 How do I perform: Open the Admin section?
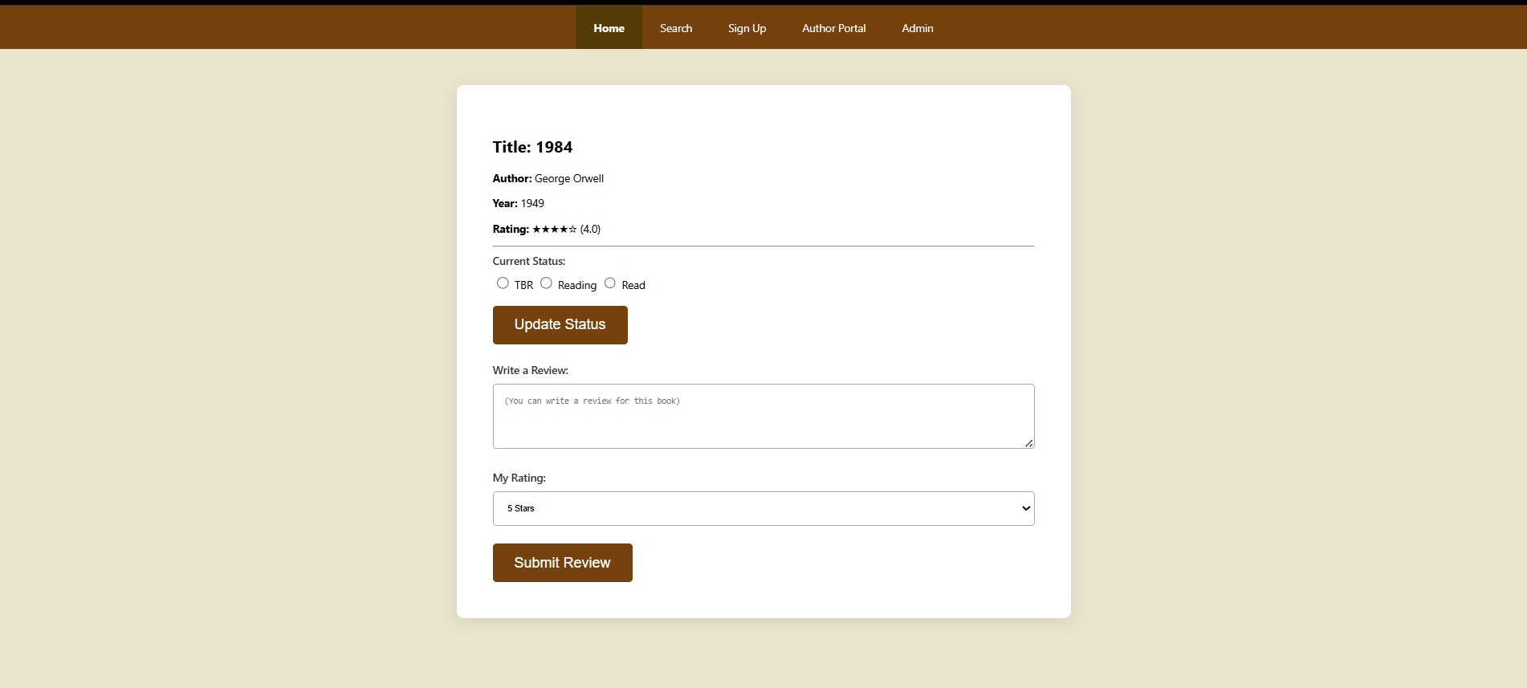pos(917,28)
